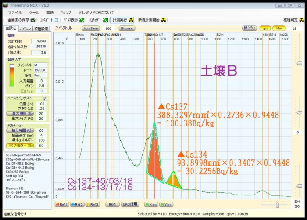Screen dimensions: 307x220
Task: Open the ファイル menu
Action: pyautogui.click(x=15, y=13)
